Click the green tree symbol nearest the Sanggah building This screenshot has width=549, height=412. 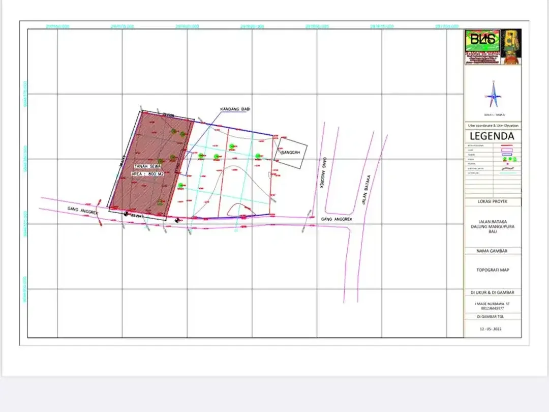pyautogui.click(x=258, y=156)
